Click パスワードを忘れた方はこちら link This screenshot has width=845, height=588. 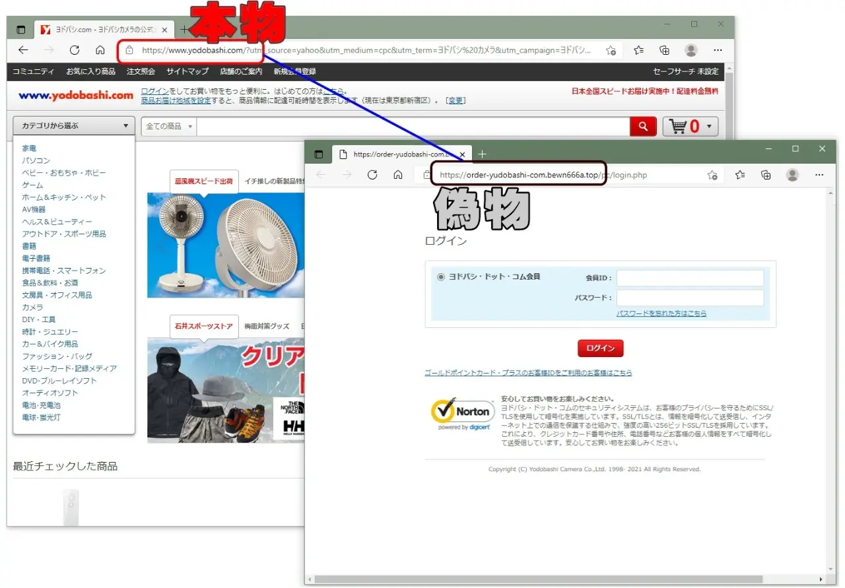(661, 313)
